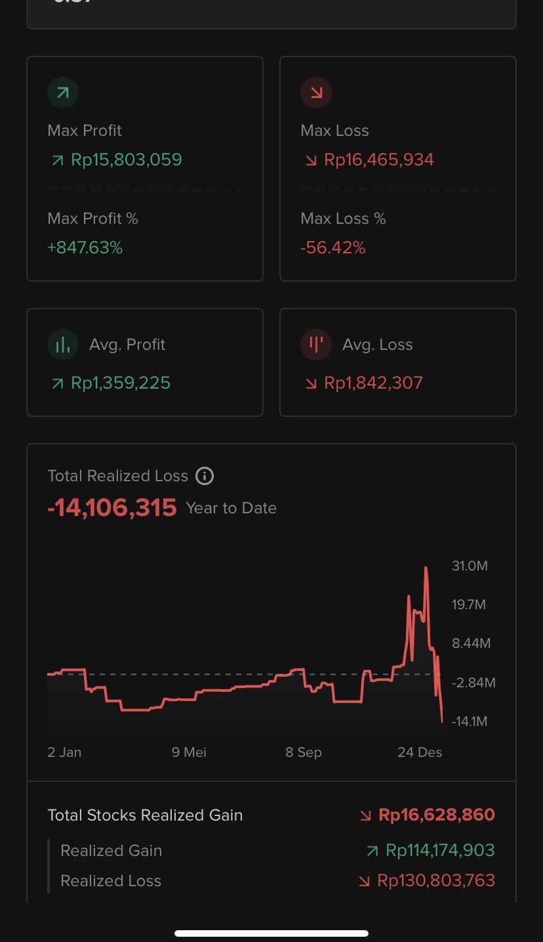The image size is (543, 942).
Task: Tap the Avg. Profit bar chart icon
Action: pyautogui.click(x=63, y=345)
